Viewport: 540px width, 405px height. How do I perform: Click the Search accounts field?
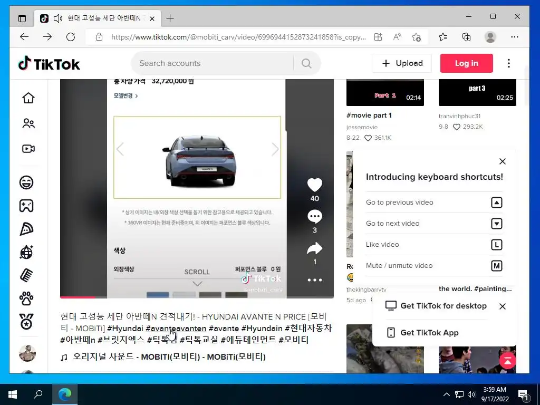[213, 63]
